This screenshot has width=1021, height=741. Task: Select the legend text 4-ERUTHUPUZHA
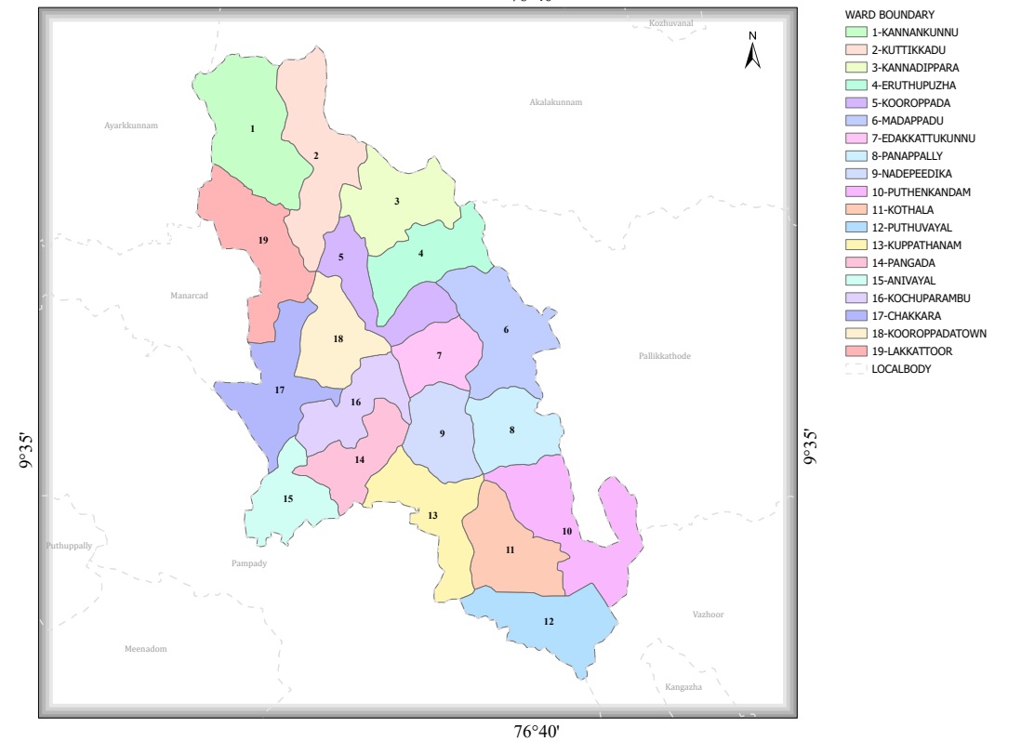pos(913,86)
